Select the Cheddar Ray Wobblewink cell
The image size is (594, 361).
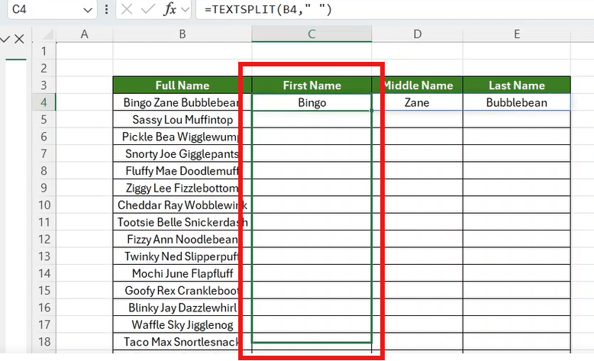[x=182, y=205]
